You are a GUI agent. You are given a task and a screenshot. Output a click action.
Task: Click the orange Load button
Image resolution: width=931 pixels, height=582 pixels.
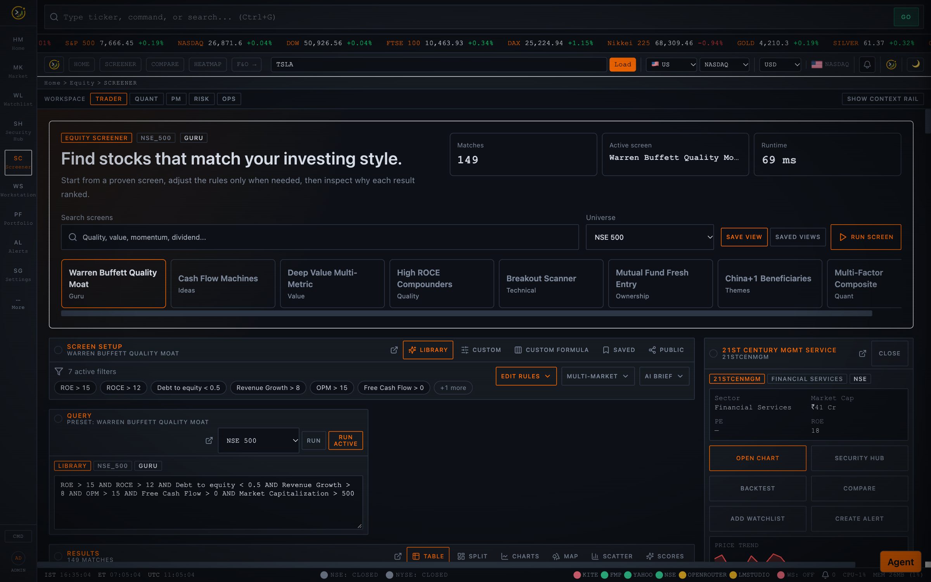point(623,64)
